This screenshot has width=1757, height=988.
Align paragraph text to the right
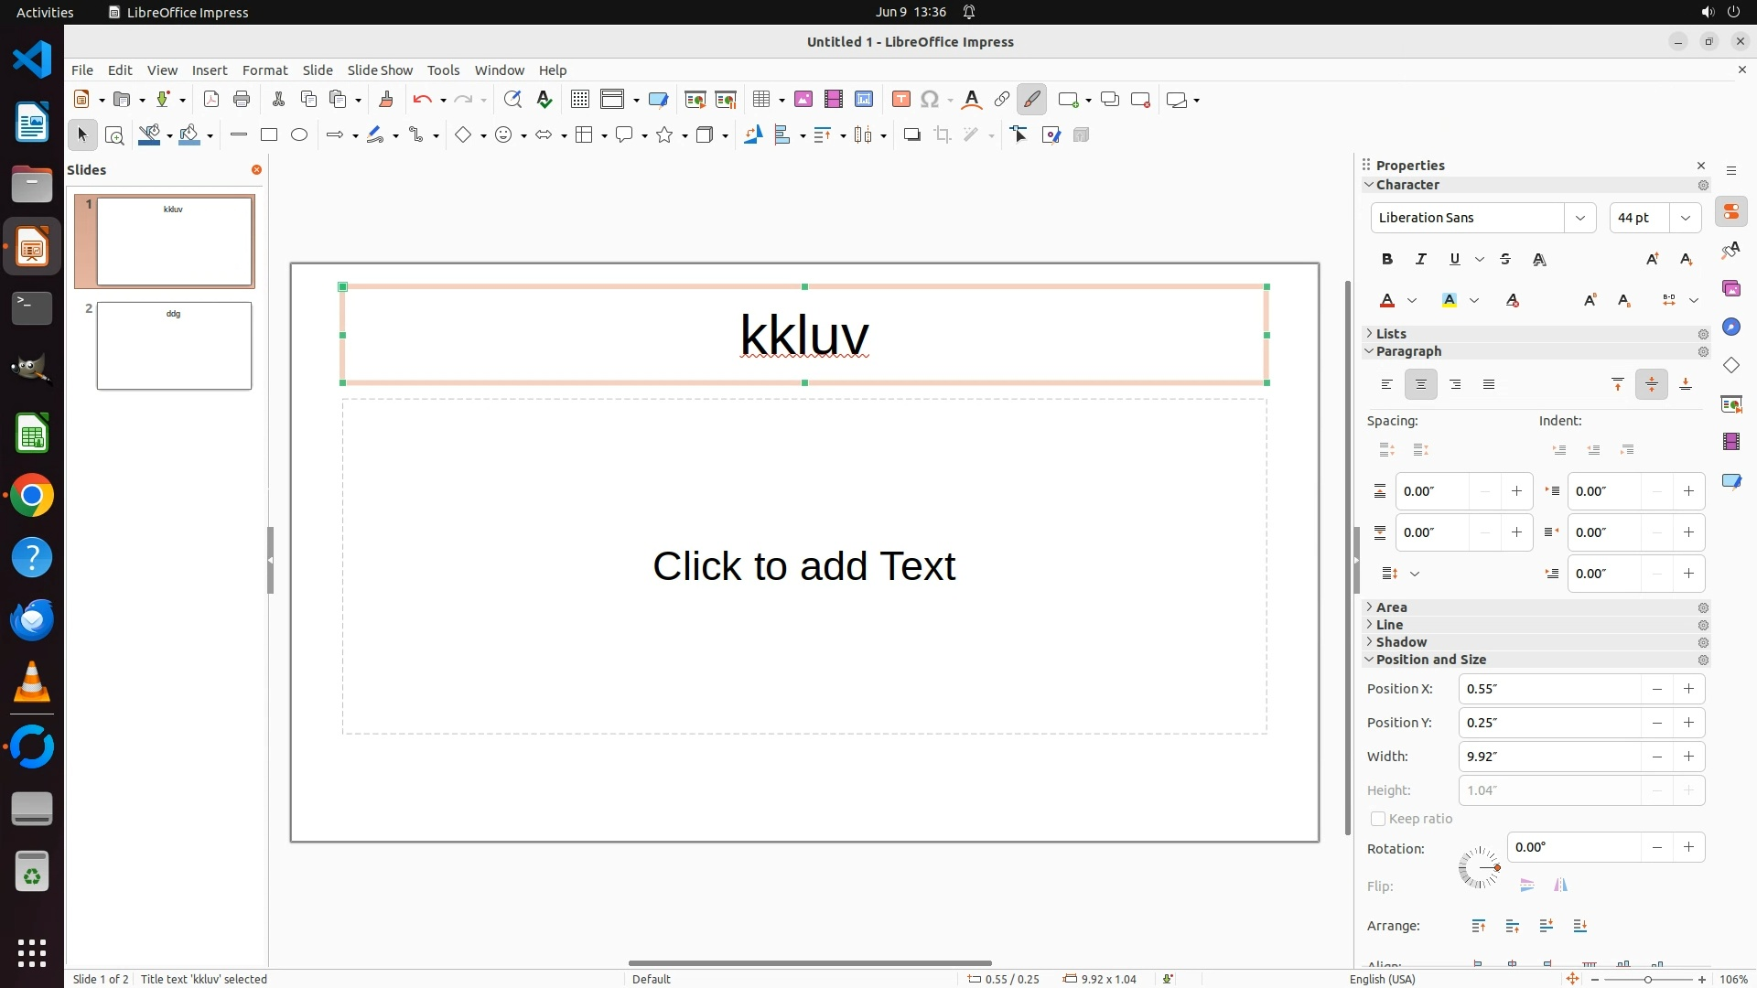(x=1455, y=385)
